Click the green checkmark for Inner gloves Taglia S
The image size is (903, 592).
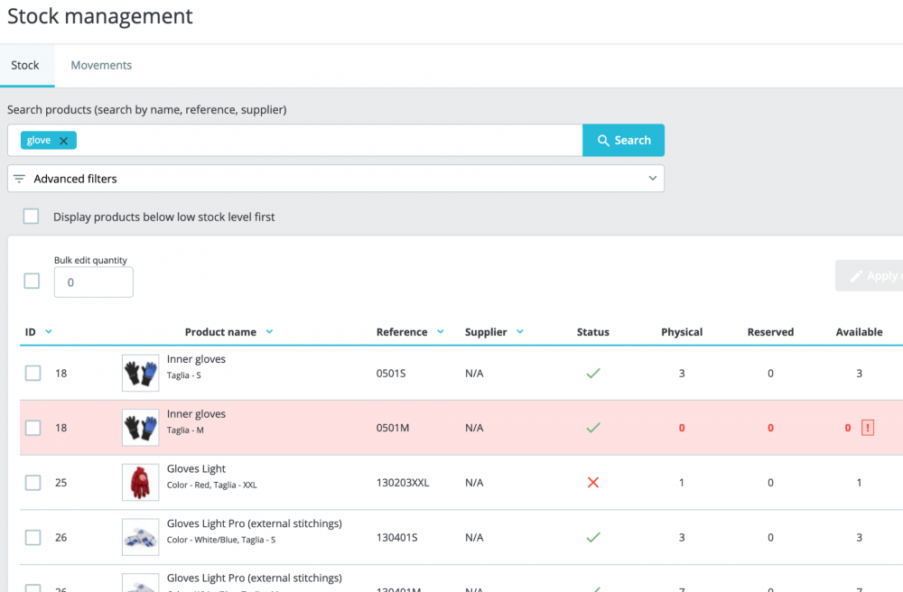[x=593, y=373]
